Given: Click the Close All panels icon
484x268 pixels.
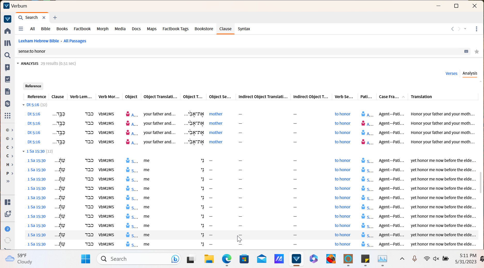Looking at the screenshot, I should (x=8, y=214).
